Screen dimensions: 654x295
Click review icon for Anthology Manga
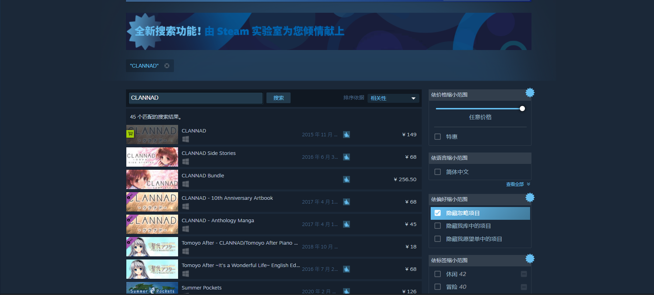[x=346, y=224]
